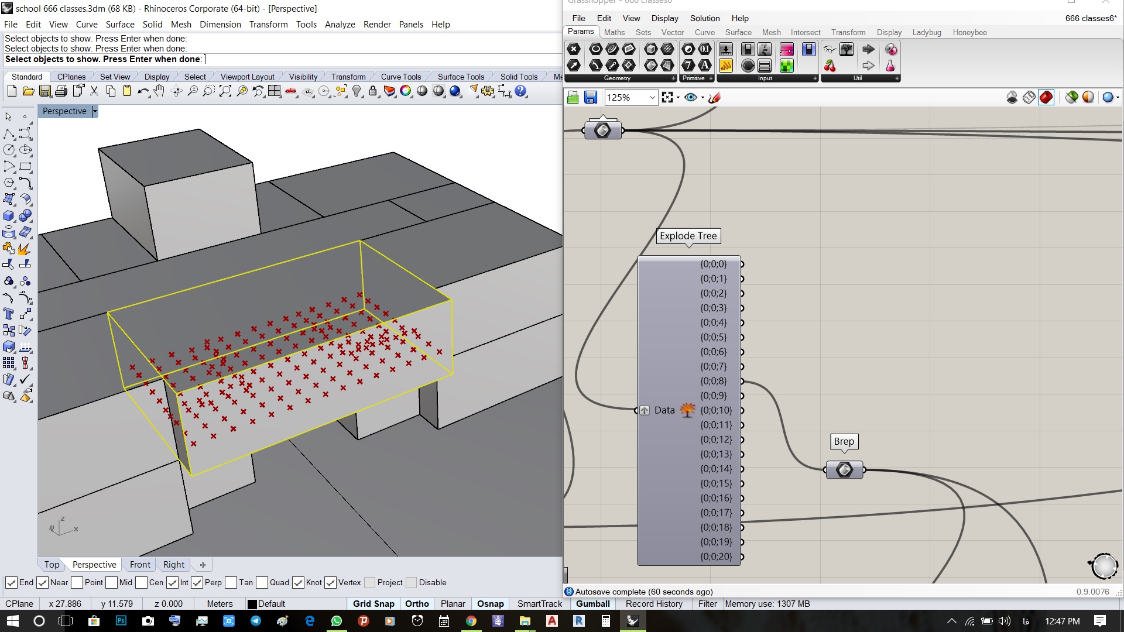The image size is (1124, 632).
Task: Open the Analyze menu in Rhino
Action: click(340, 25)
